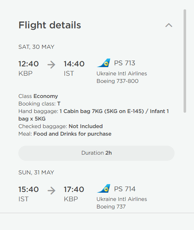
Task: Click Meal Food and Drinks for purchase
Action: pyautogui.click(x=65, y=134)
